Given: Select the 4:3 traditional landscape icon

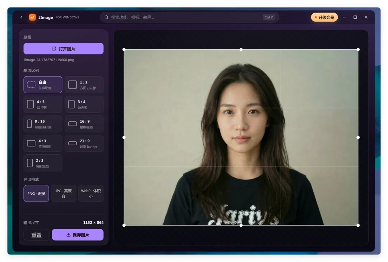Looking at the screenshot, I should pyautogui.click(x=31, y=143).
